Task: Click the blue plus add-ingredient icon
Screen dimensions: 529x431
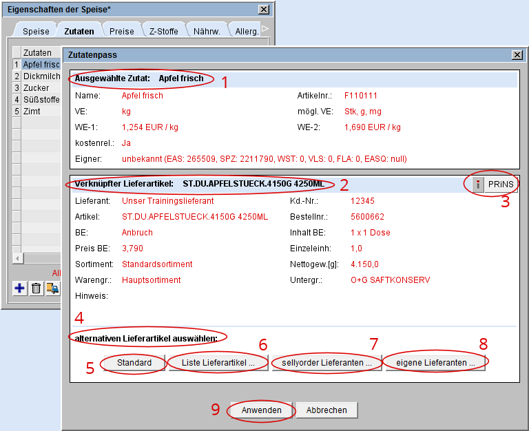Action: point(20,288)
